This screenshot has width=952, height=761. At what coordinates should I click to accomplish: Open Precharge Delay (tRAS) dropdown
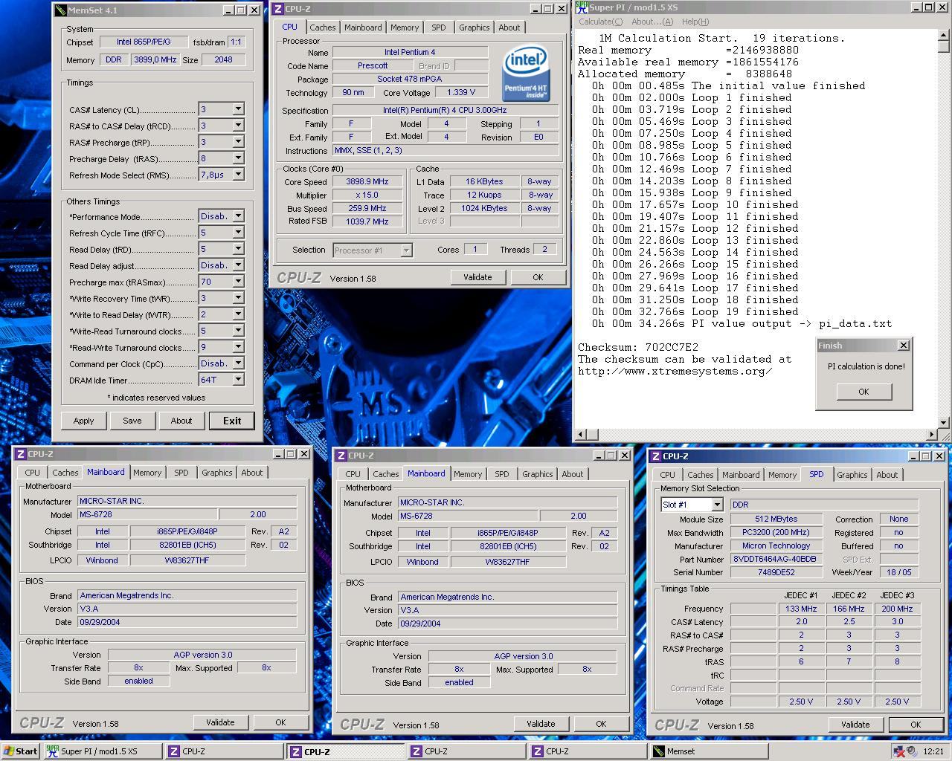[x=238, y=158]
